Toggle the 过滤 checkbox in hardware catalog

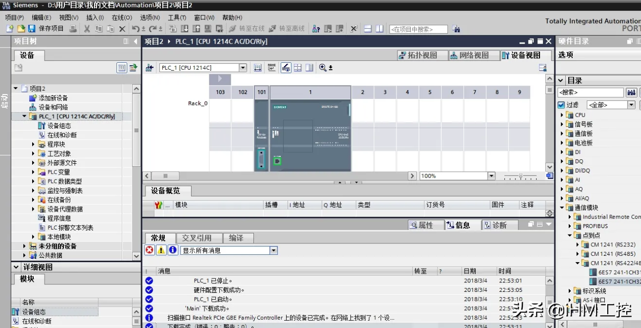pos(561,105)
